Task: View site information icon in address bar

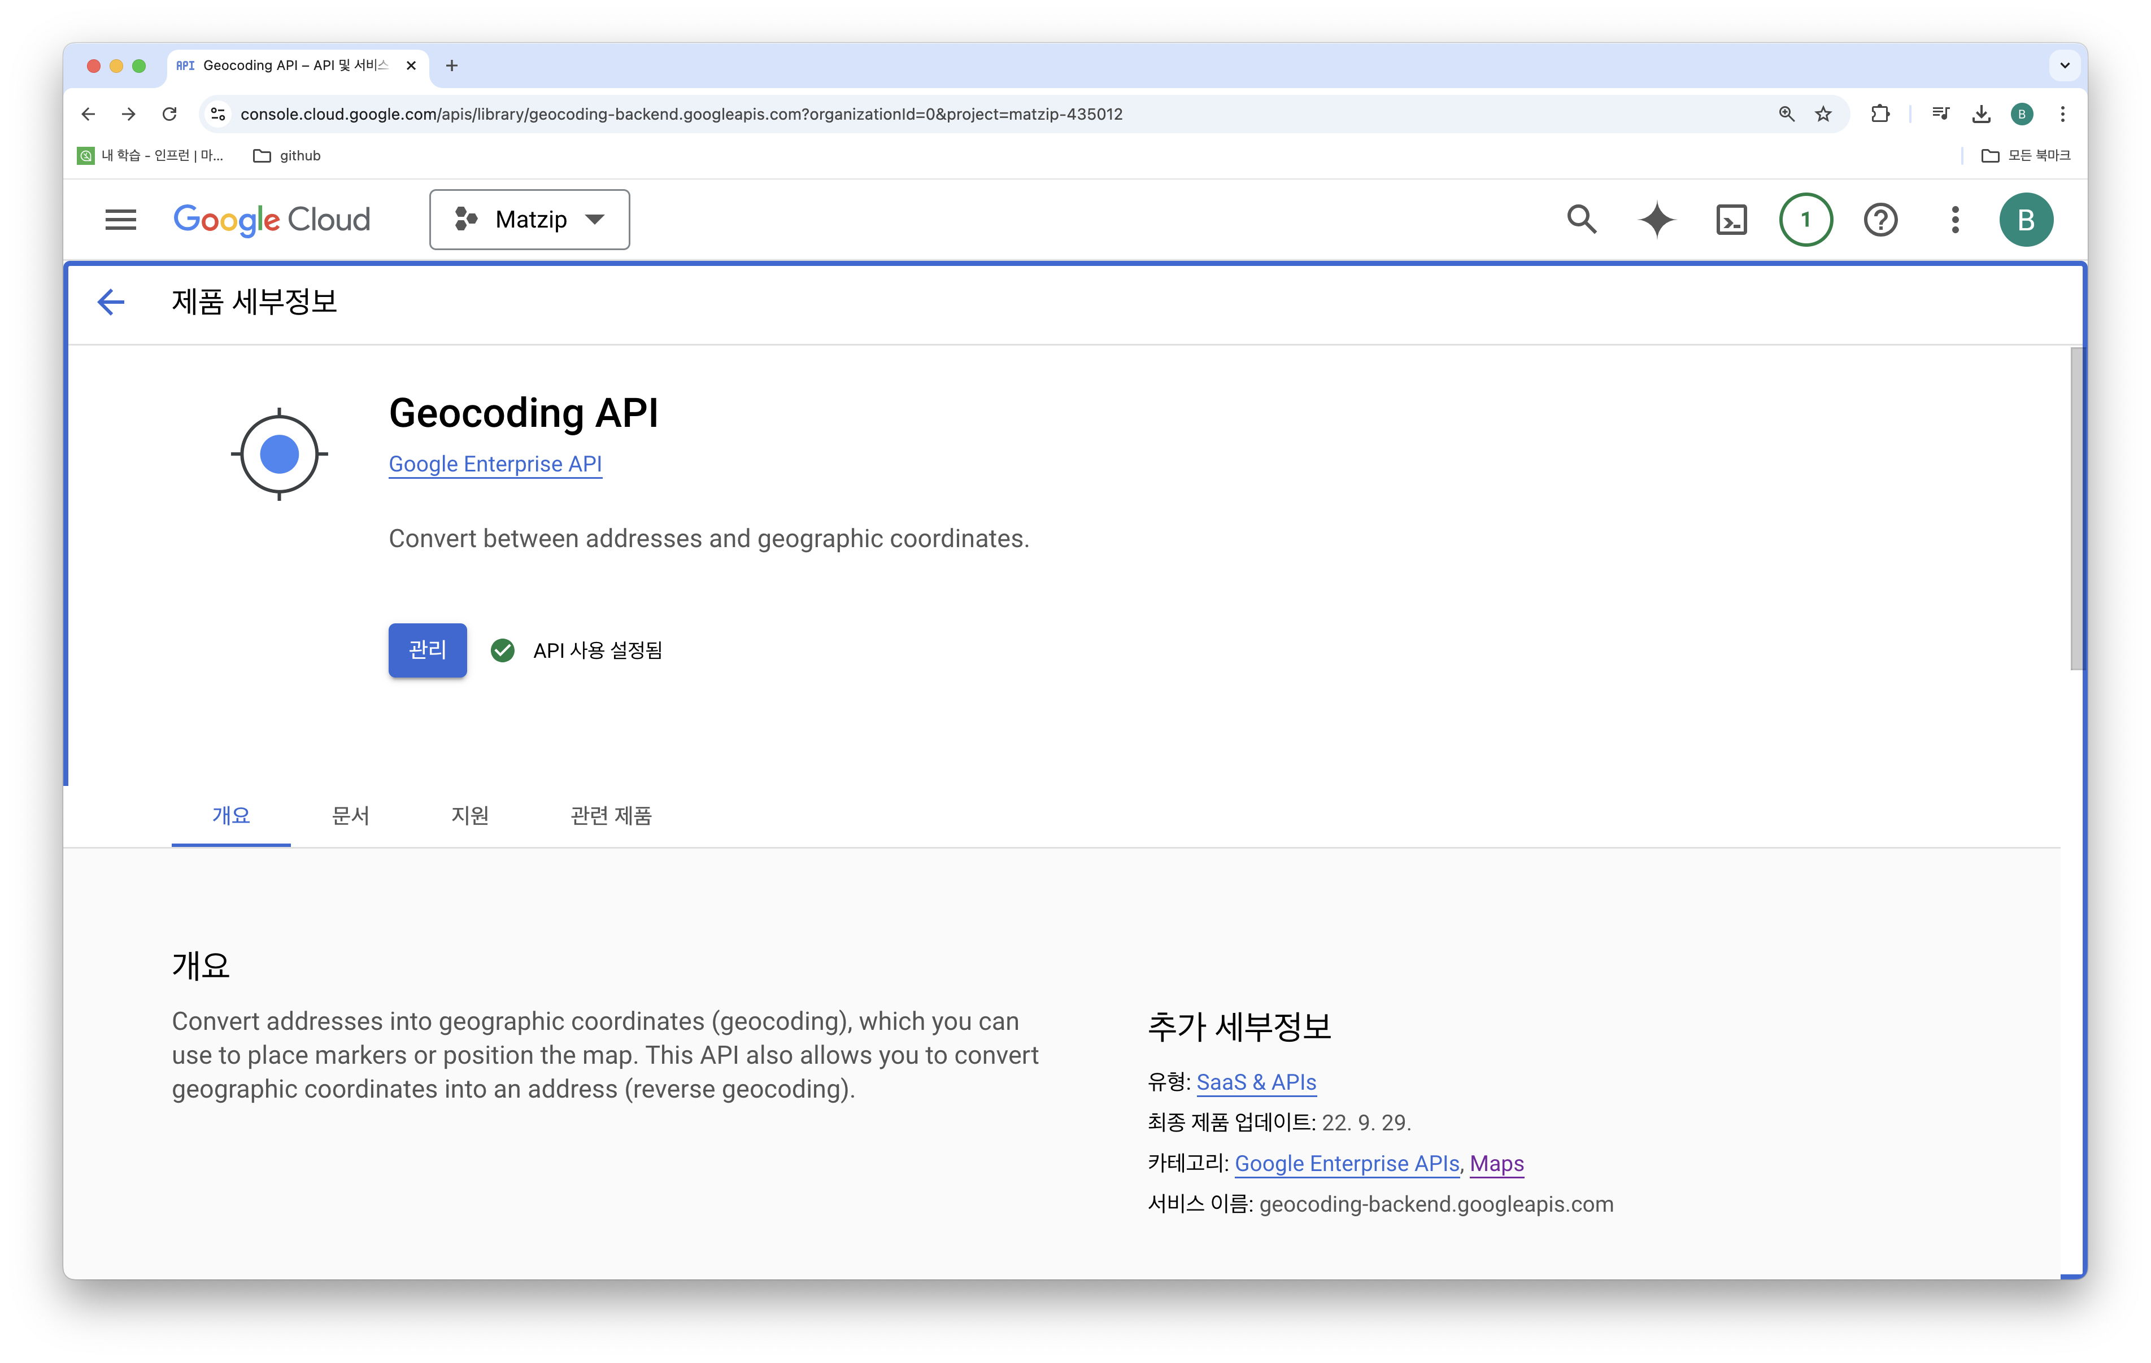Action: point(217,114)
